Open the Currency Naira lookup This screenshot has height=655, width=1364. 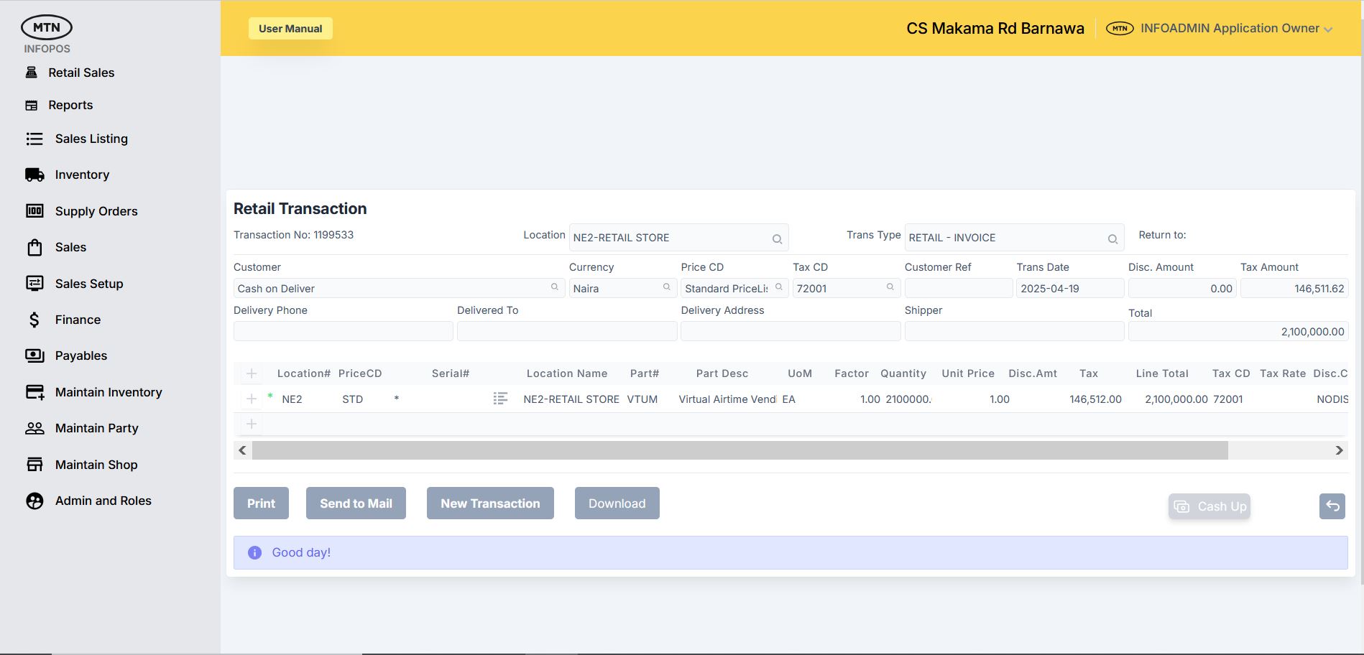click(x=666, y=287)
